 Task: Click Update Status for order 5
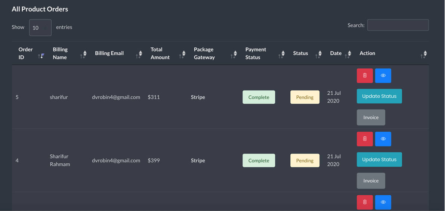point(379,96)
